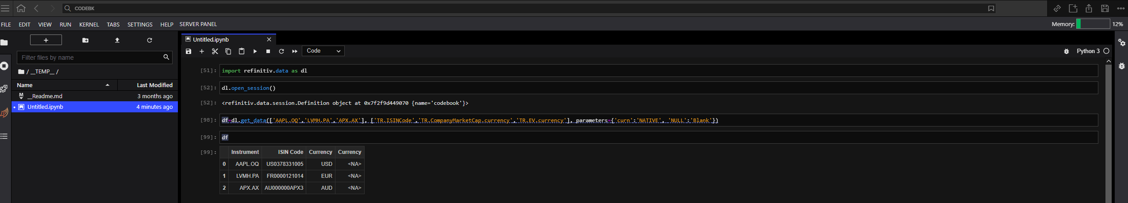Open the SETTINGS menu
1128x203 pixels.
pyautogui.click(x=140, y=24)
